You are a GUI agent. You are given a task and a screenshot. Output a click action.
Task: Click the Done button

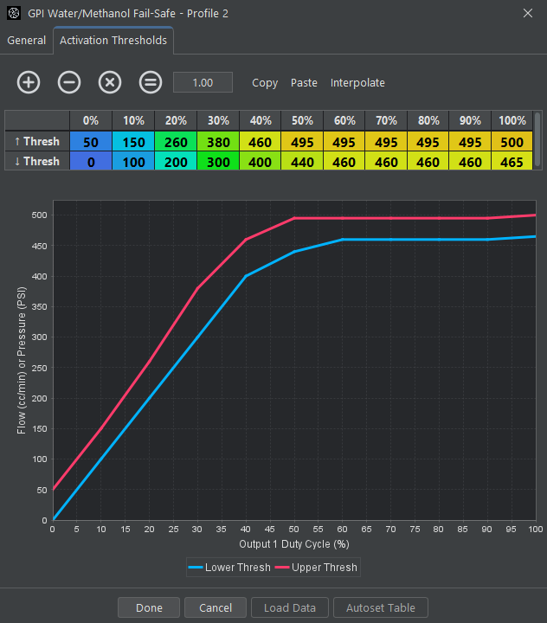(x=149, y=607)
